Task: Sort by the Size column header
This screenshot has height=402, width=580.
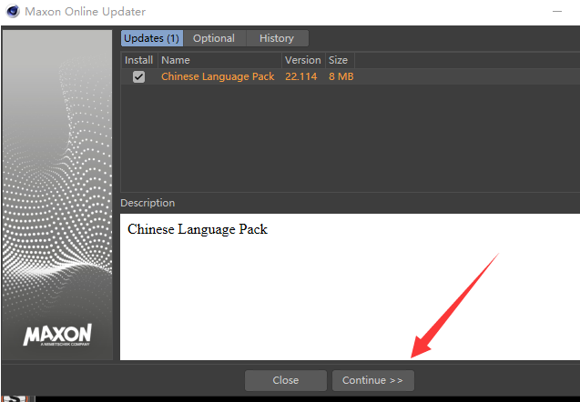Action: point(340,60)
